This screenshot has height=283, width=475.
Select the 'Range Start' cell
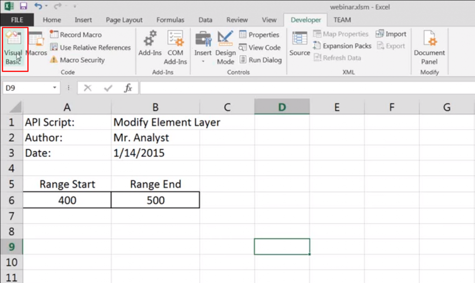click(x=67, y=184)
